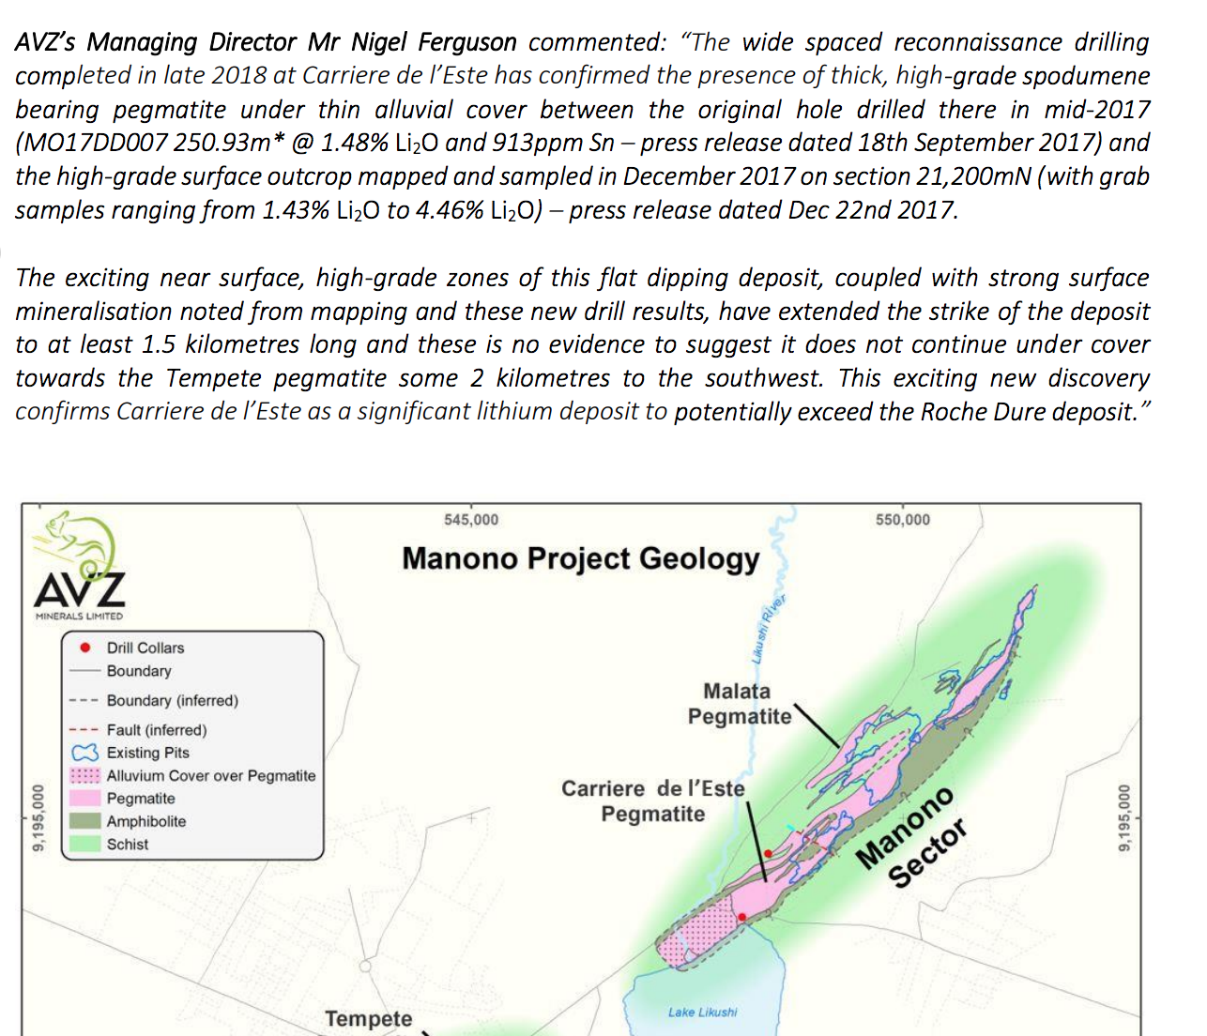
Task: Click "9,195,000" on the map's left edge
Action: pyautogui.click(x=38, y=818)
